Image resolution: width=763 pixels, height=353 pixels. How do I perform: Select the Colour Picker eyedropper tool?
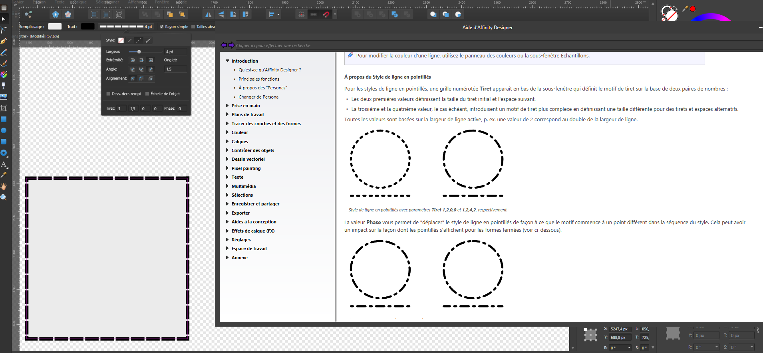4,175
